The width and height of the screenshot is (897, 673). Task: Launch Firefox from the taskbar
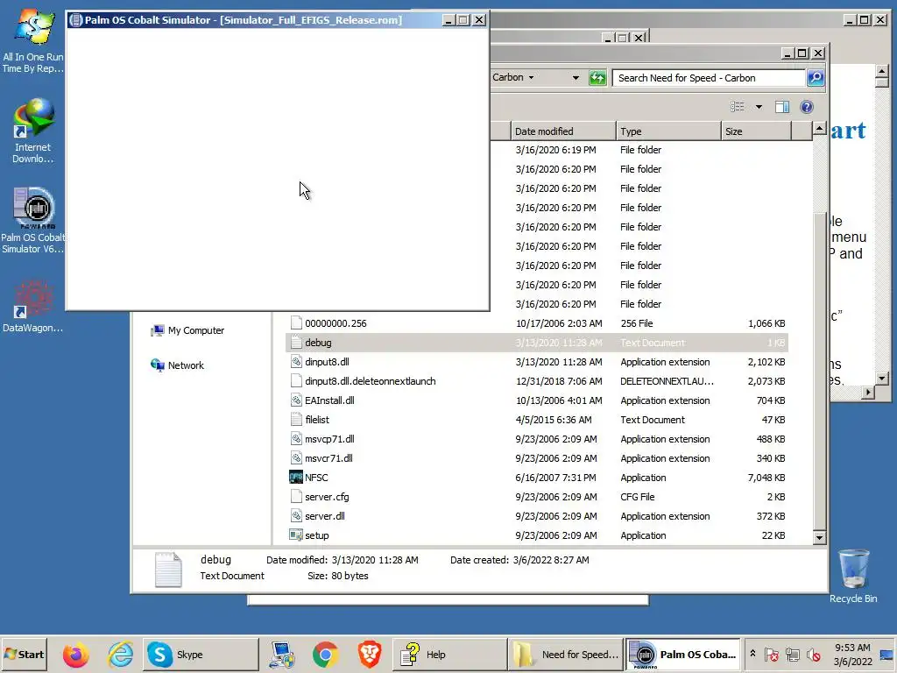point(75,655)
